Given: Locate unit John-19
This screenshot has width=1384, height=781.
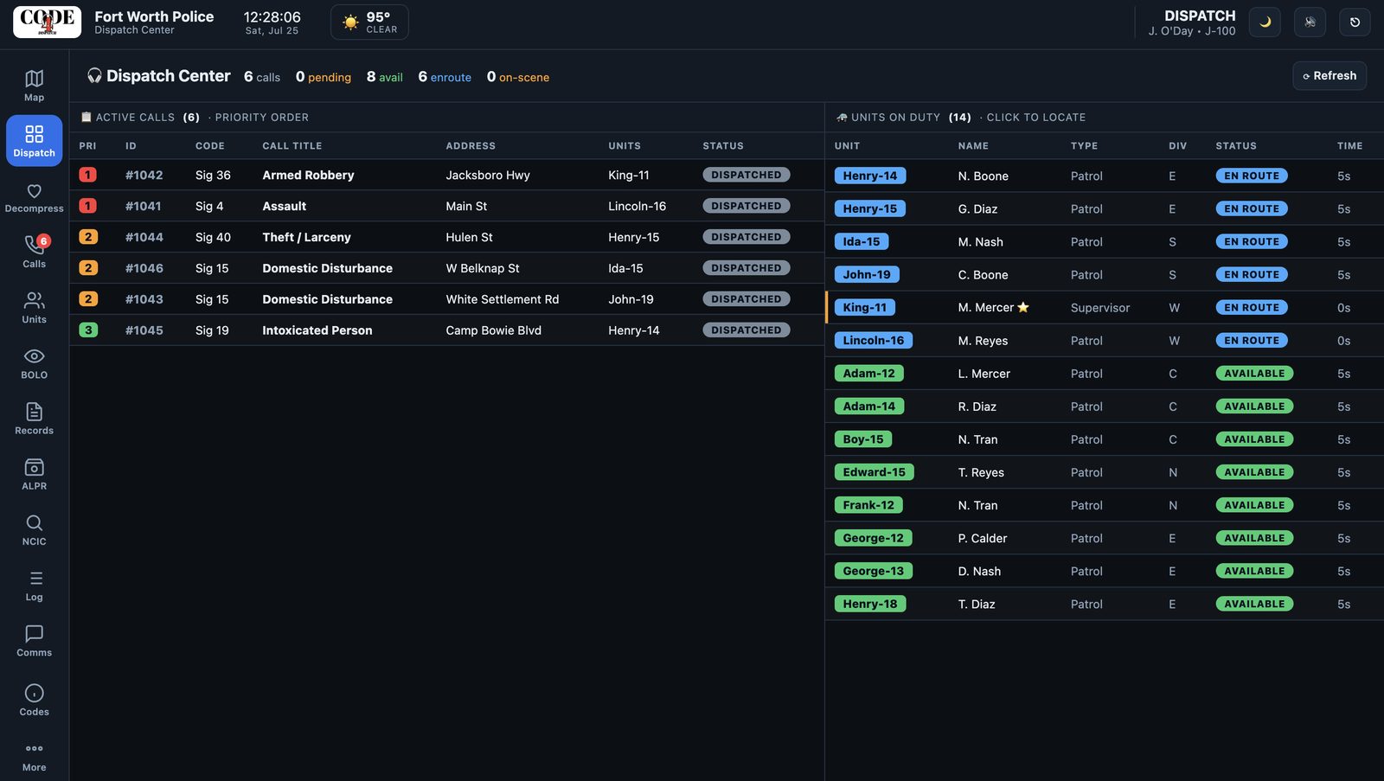Looking at the screenshot, I should point(867,274).
